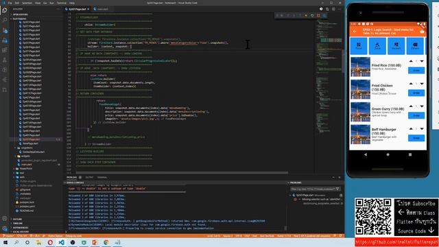Viewport: 439px width, 247px height.
Task: Open the Manage gear in activity bar
Action: 5,228
